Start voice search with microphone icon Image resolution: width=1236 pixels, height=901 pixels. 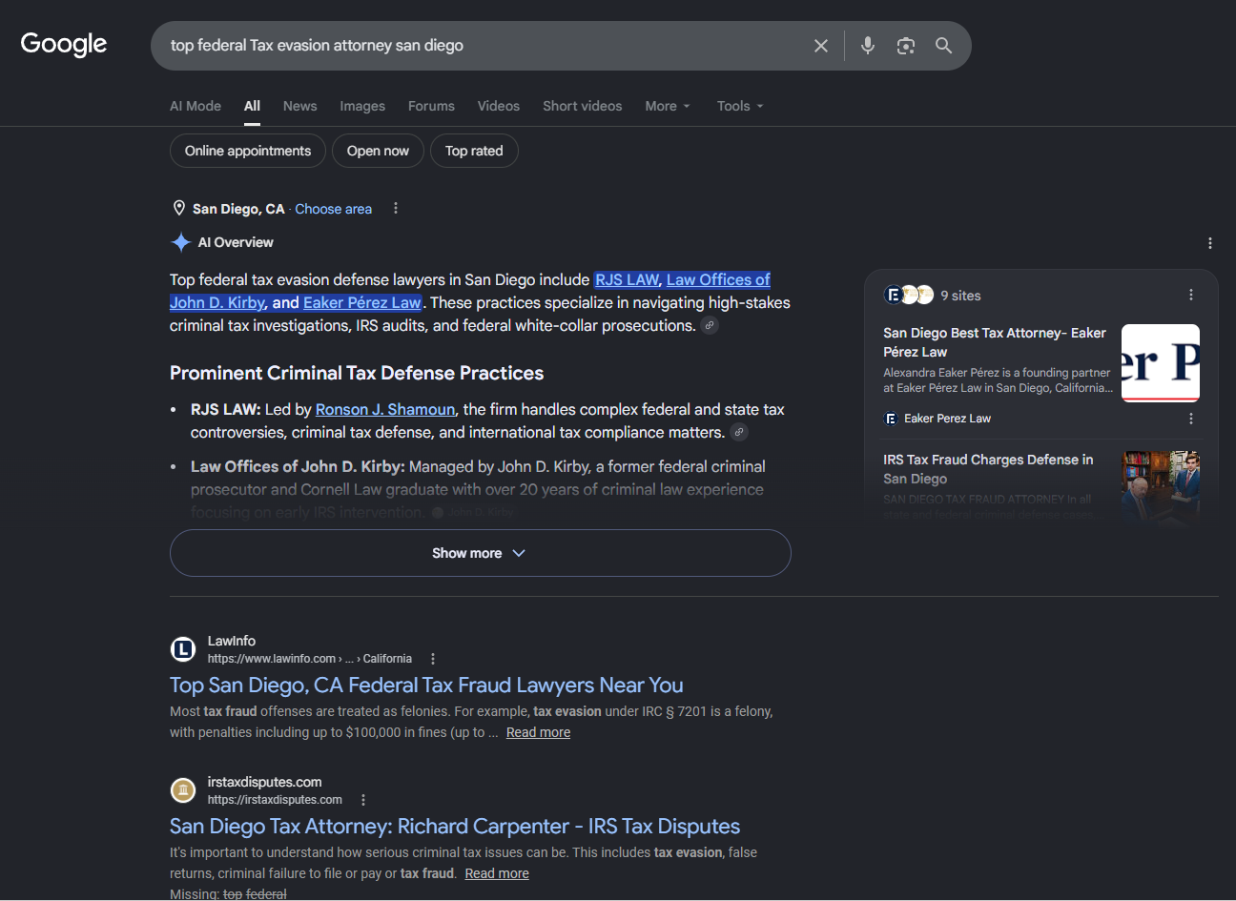pyautogui.click(x=867, y=46)
